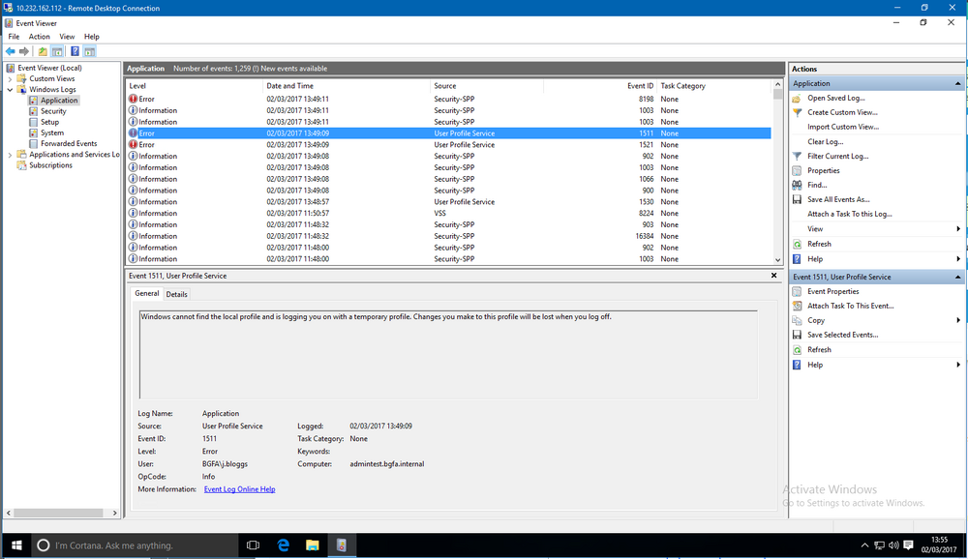The height and width of the screenshot is (559, 968).
Task: Toggle the Show/Hide Action Pane toolbar icon
Action: (89, 51)
